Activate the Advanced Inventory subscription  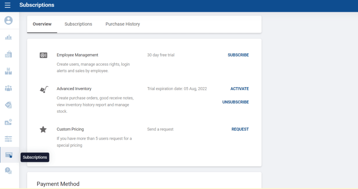[239, 89]
